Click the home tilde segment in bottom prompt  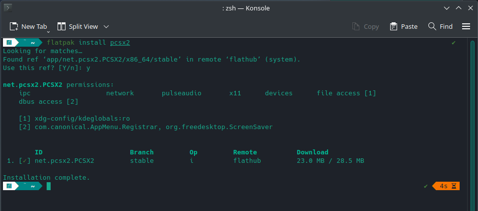[x=32, y=186]
